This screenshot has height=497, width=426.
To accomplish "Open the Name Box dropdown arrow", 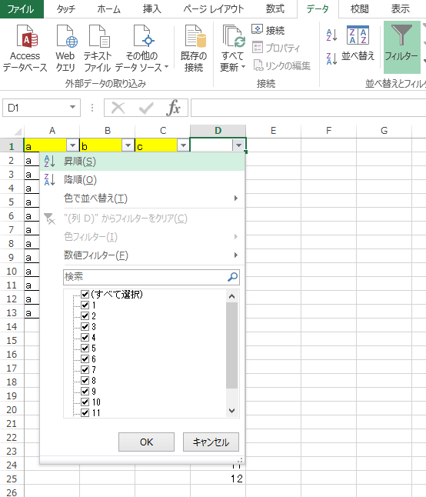I will click(73, 108).
